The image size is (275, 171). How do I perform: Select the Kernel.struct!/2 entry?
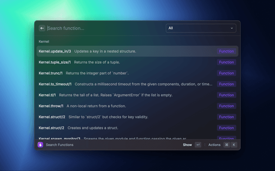125,117
